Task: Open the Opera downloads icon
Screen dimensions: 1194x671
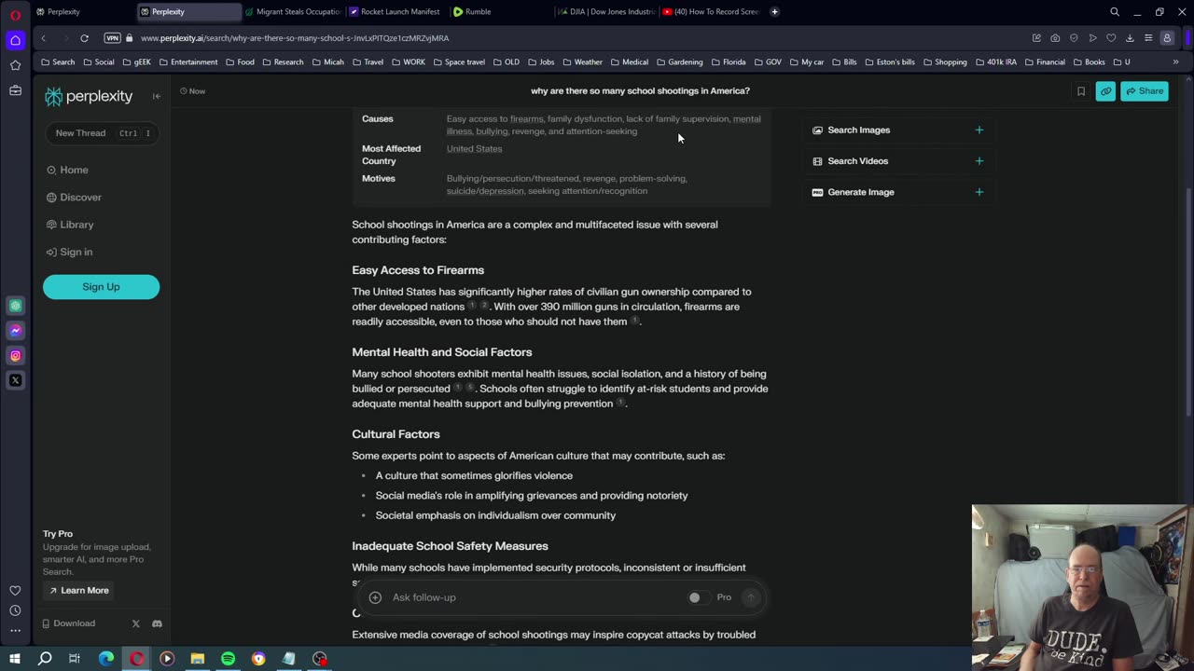Action: (x=1130, y=38)
